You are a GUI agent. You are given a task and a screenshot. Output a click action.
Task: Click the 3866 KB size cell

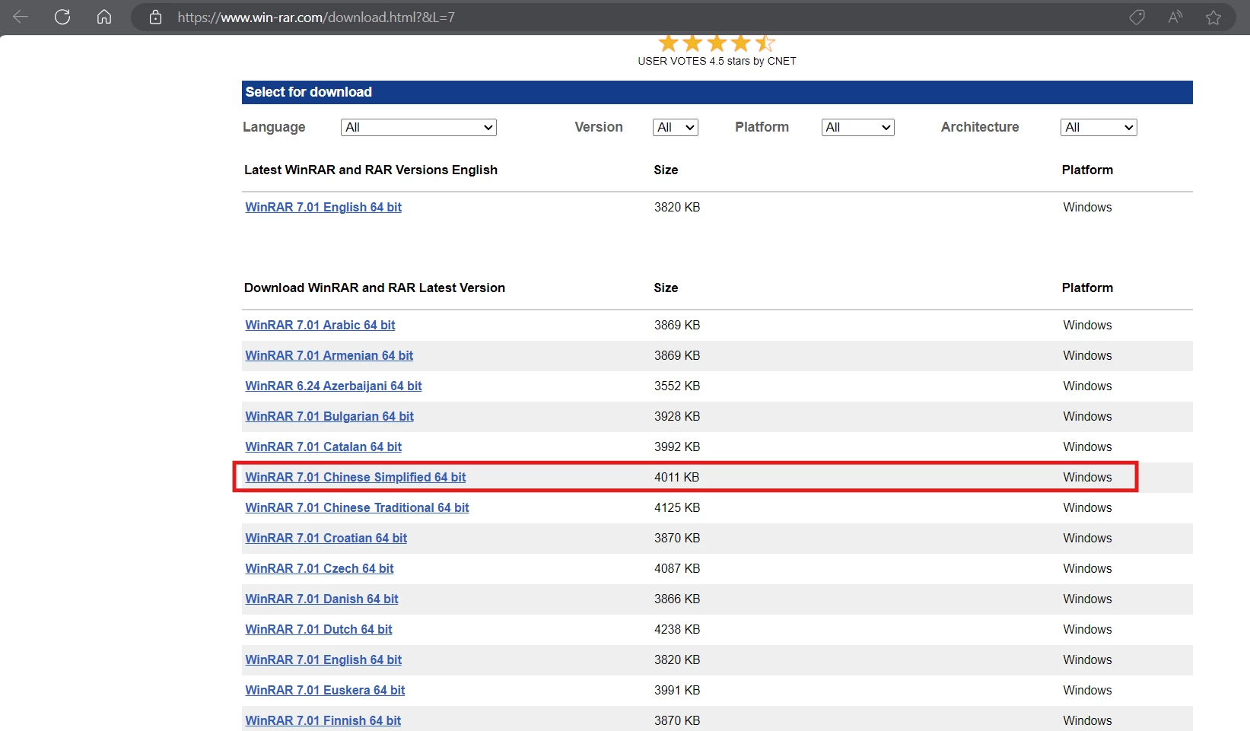click(x=677, y=599)
